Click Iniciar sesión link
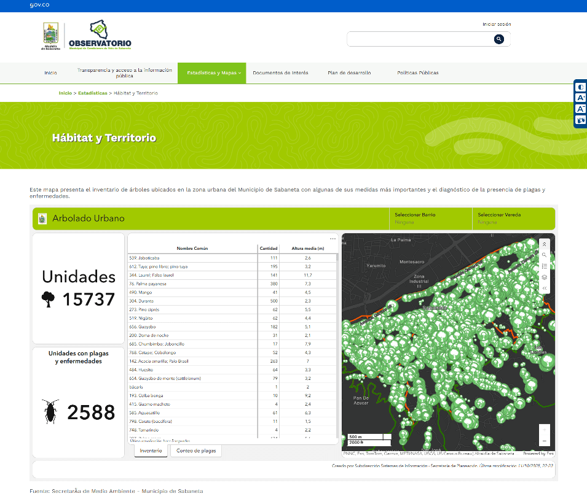 click(x=497, y=25)
